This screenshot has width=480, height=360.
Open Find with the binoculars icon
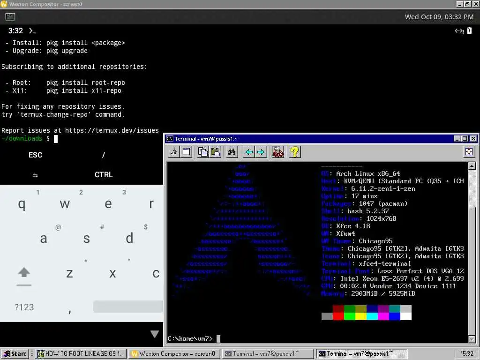(x=232, y=152)
